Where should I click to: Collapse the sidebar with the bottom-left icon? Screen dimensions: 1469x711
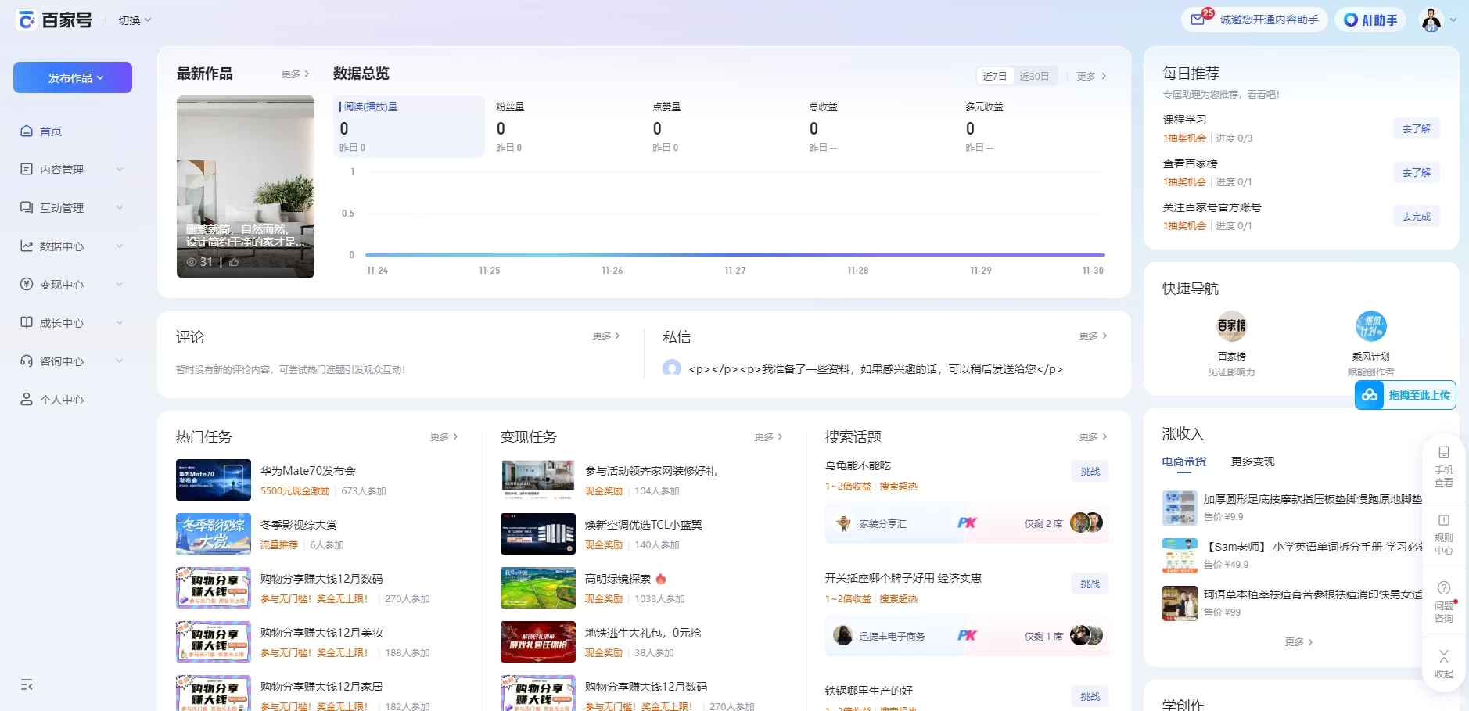[x=26, y=685]
